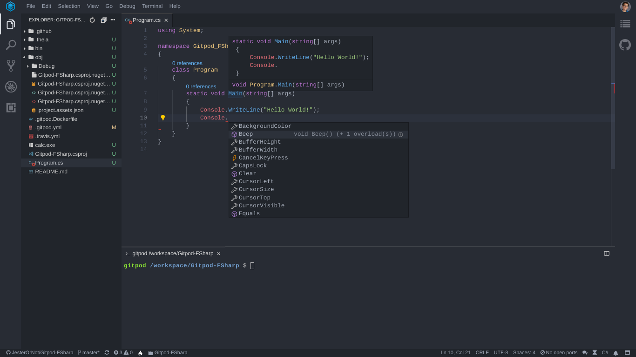Open the Extensions view

[x=10, y=108]
